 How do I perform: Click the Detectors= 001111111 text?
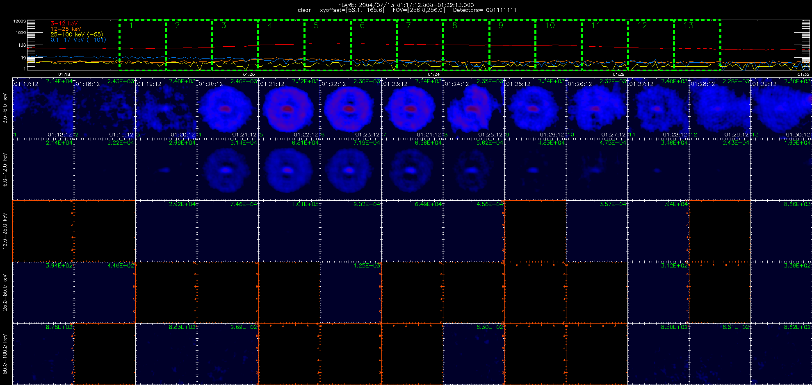485,10
